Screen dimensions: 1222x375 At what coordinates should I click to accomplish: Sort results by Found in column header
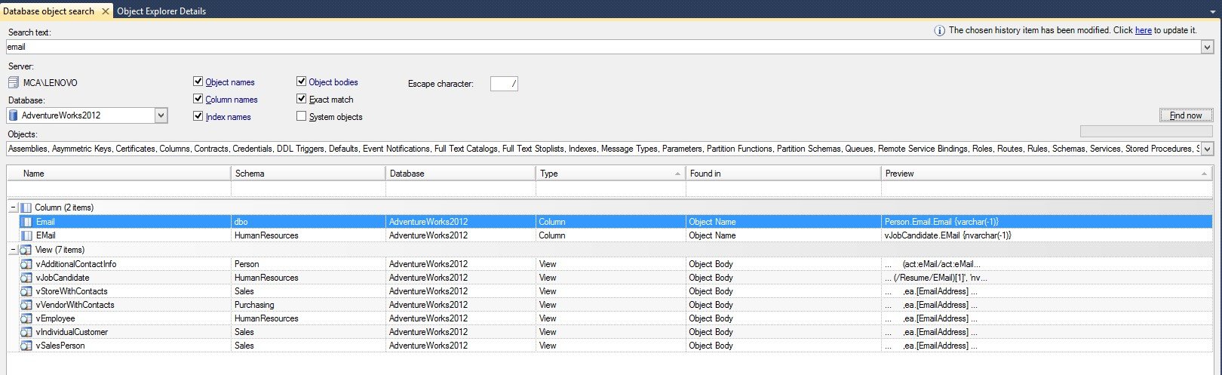[783, 174]
